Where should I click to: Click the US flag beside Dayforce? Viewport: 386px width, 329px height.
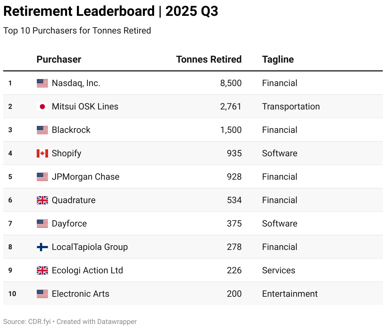42,224
